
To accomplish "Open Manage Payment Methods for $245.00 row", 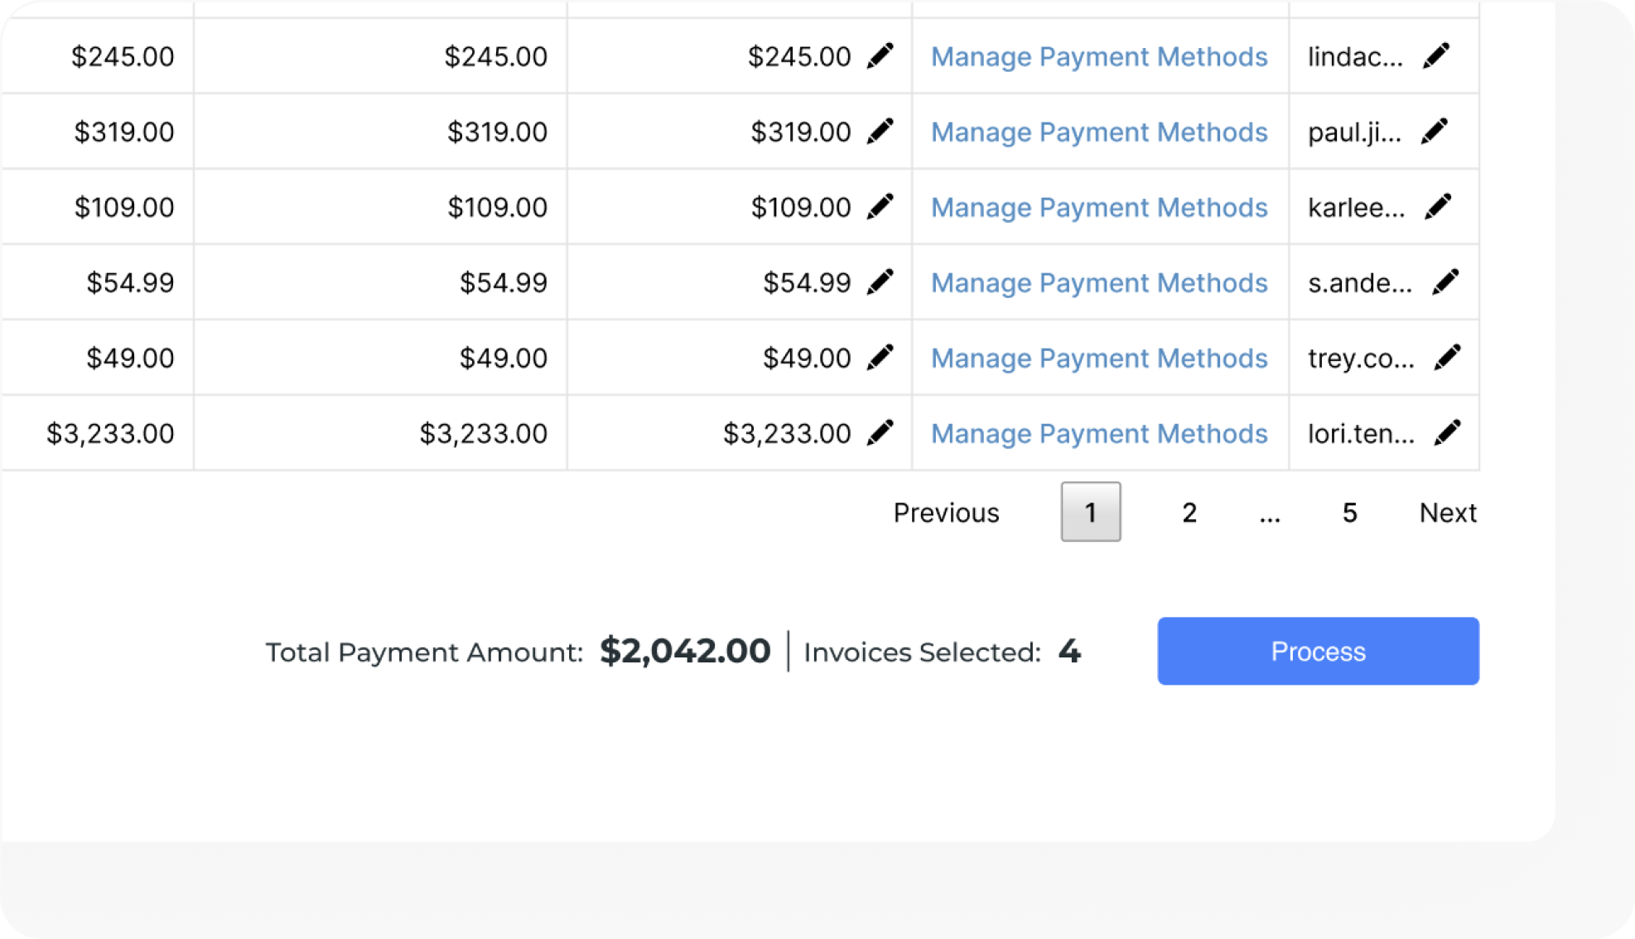I will 1099,57.
